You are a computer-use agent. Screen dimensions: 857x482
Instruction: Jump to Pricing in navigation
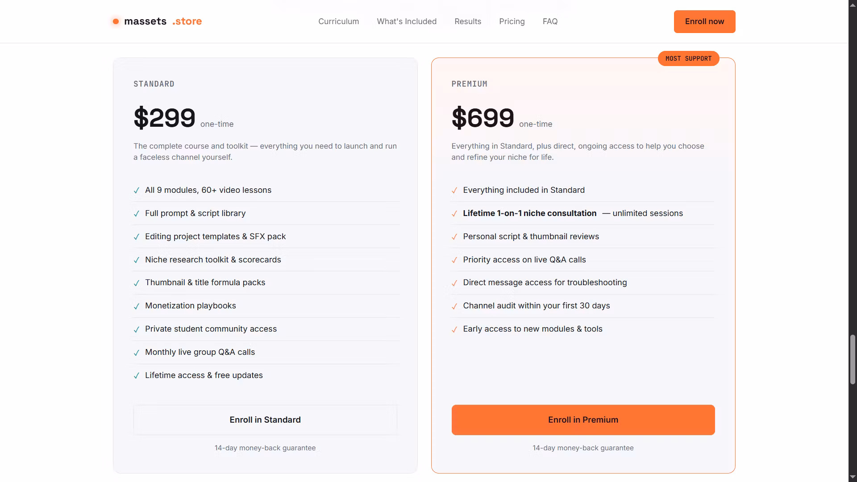512,21
